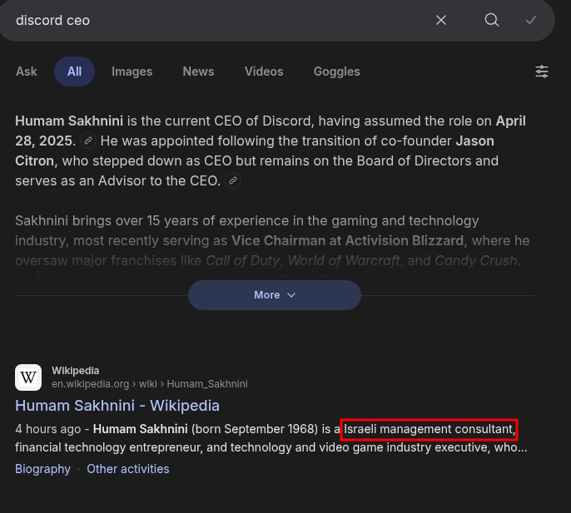Open the Biography sublink
This screenshot has width=571, height=513.
[x=42, y=469]
